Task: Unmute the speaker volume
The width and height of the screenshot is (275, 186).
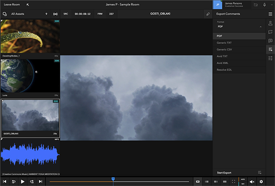Action: 252,182
